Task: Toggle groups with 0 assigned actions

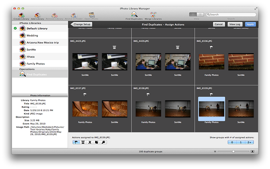Action: [232, 142]
